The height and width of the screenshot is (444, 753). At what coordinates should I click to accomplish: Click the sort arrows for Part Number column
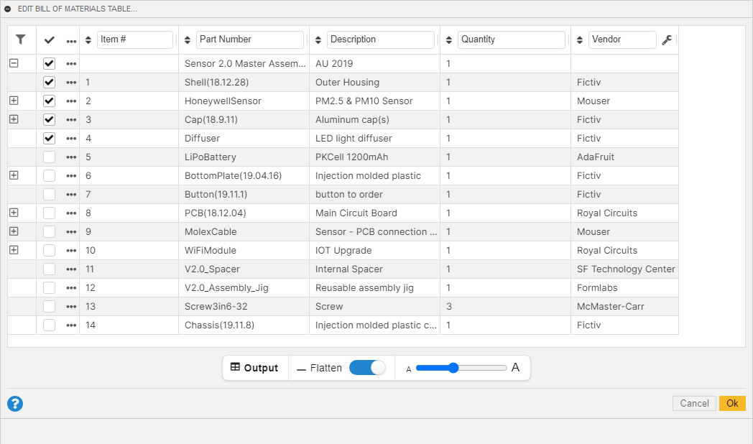point(188,40)
